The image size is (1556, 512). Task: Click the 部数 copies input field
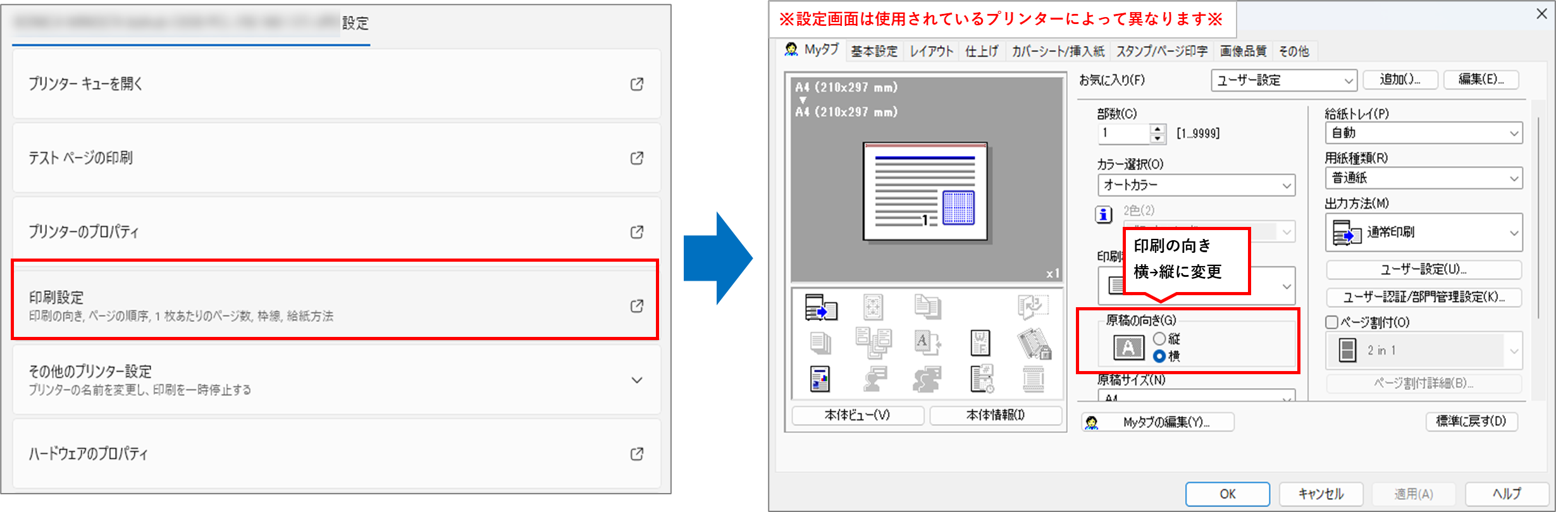pyautogui.click(x=1124, y=133)
